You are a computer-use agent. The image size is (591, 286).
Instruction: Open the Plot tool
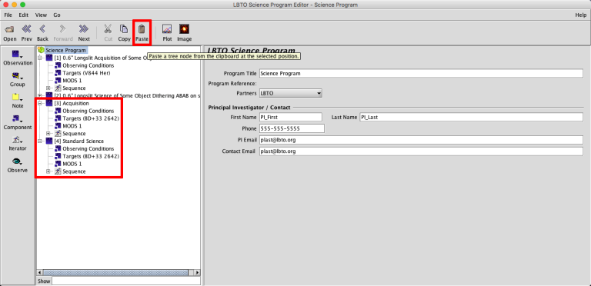pyautogui.click(x=167, y=29)
